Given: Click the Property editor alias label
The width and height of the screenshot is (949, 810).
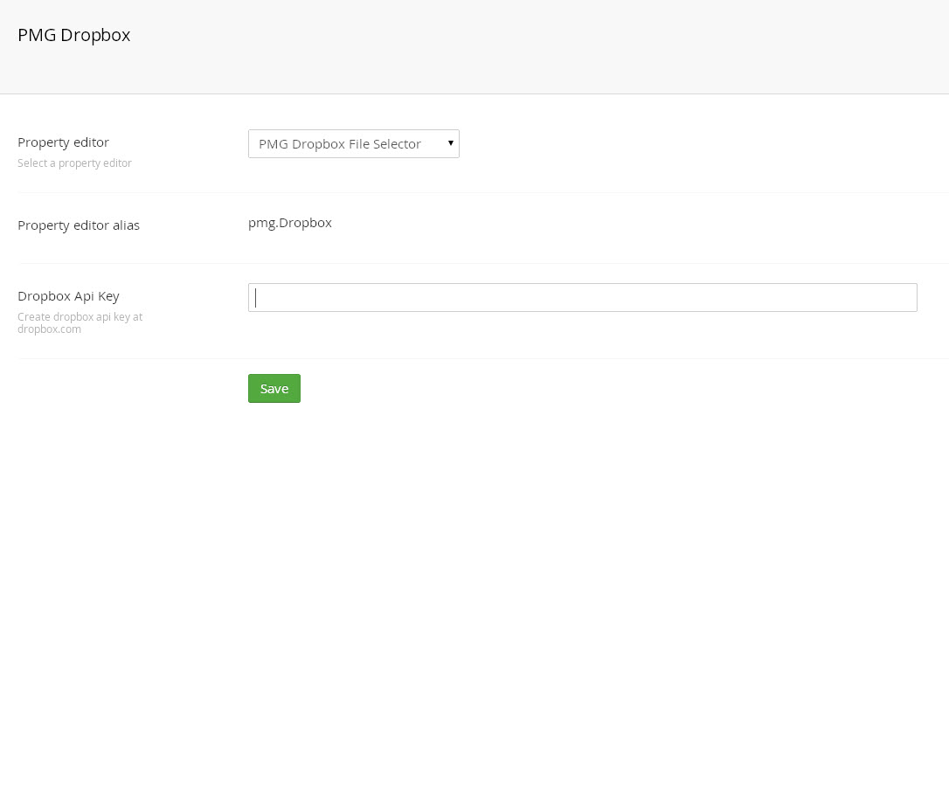Looking at the screenshot, I should point(79,225).
